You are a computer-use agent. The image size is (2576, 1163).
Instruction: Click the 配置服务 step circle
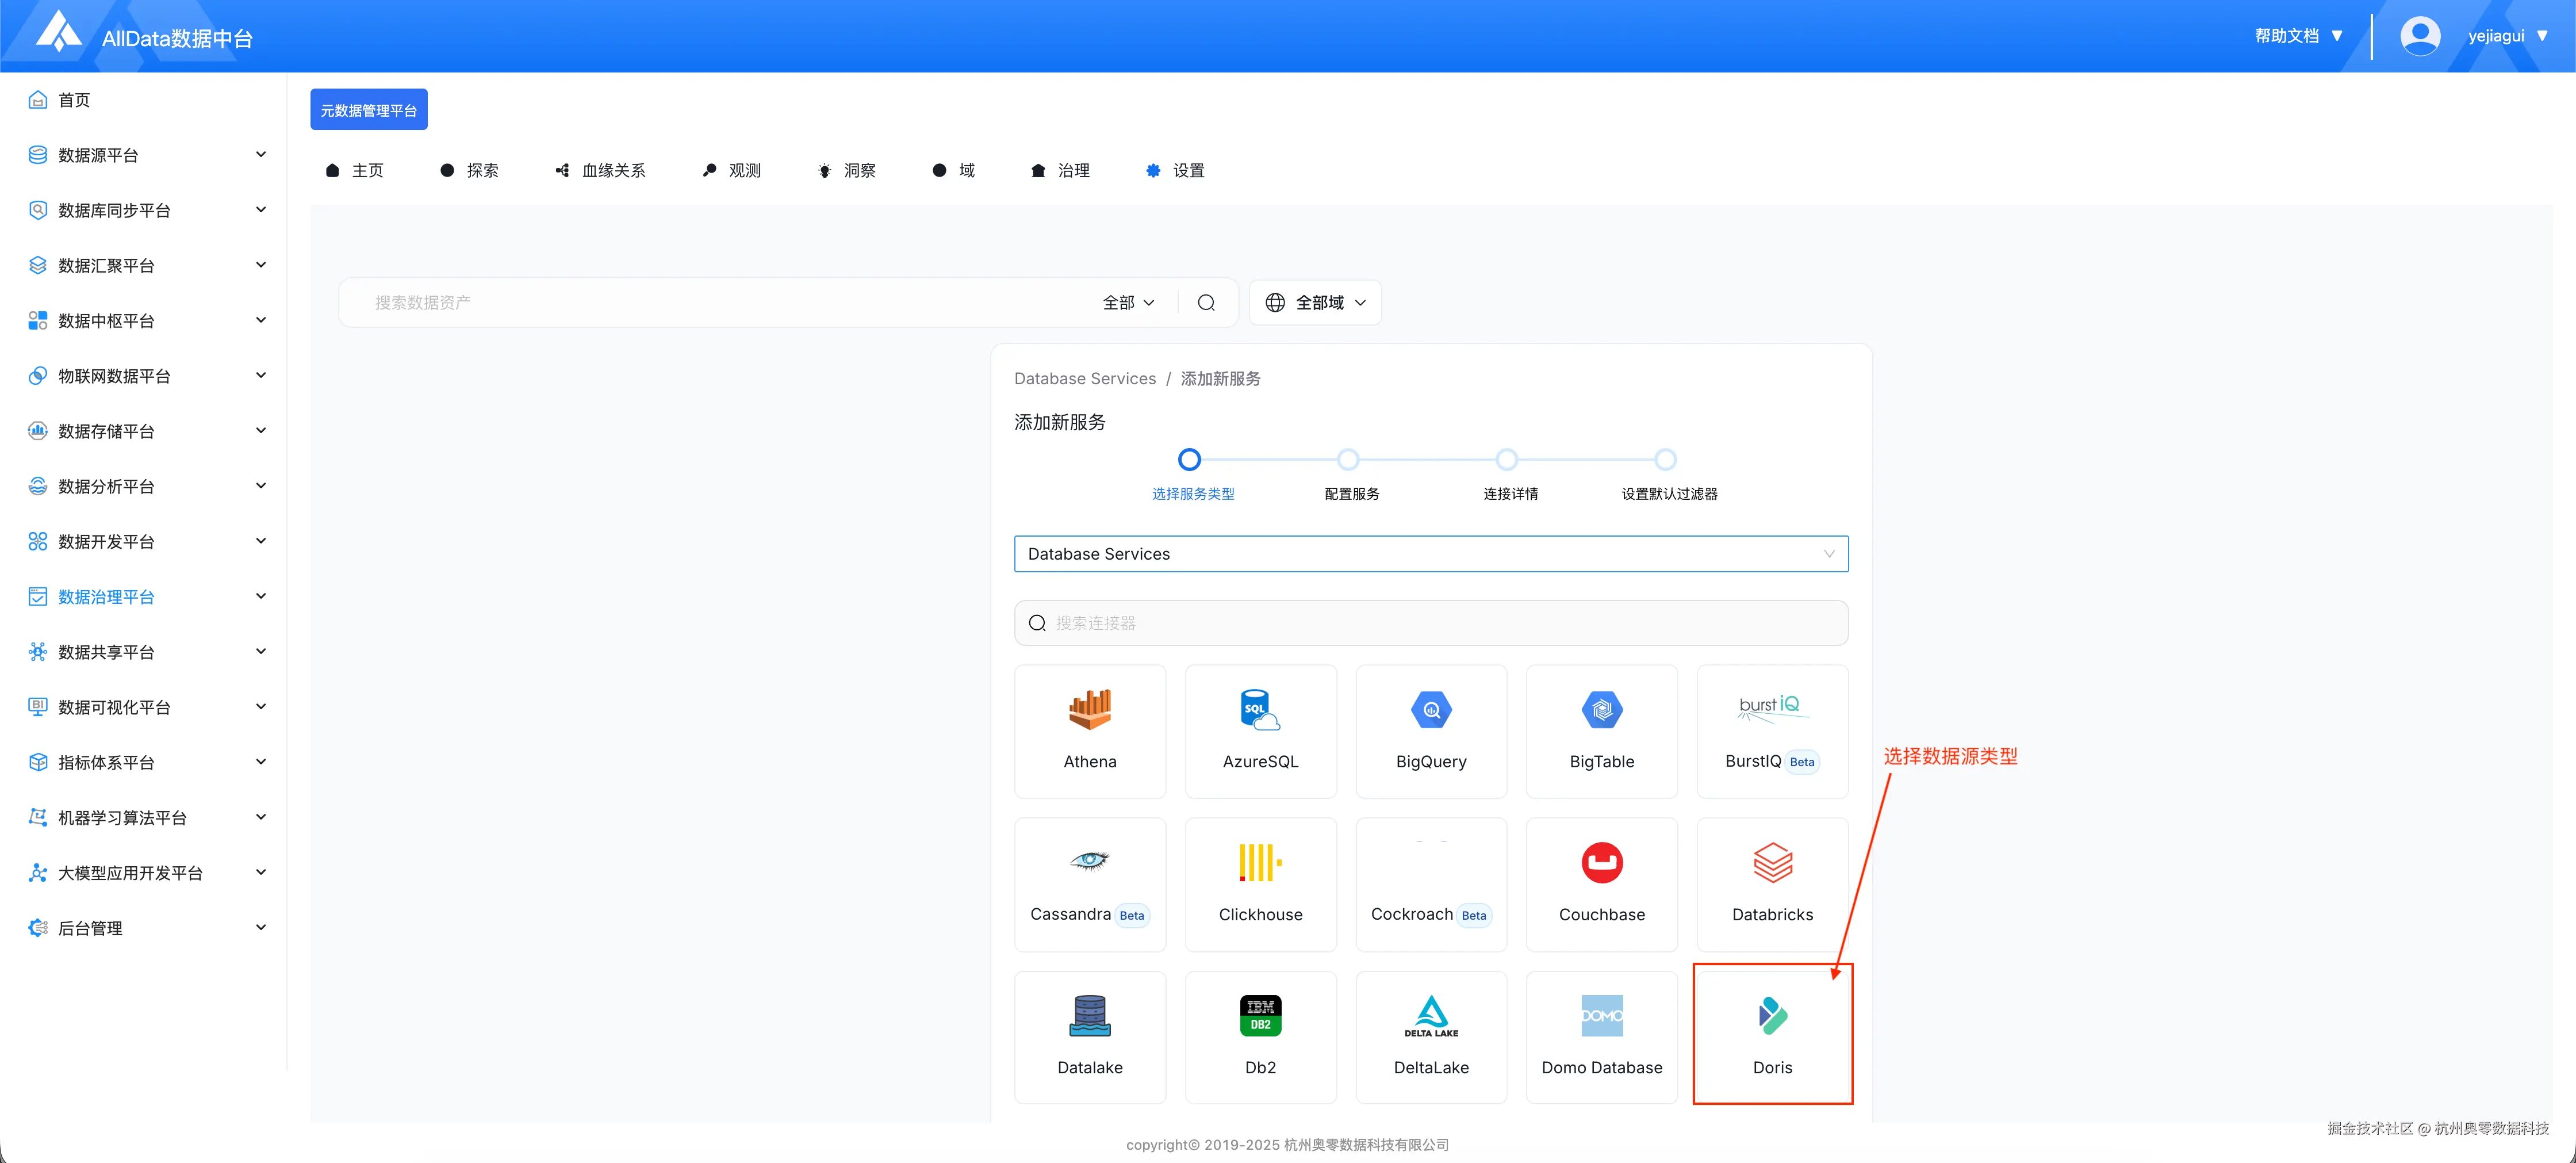click(1347, 460)
